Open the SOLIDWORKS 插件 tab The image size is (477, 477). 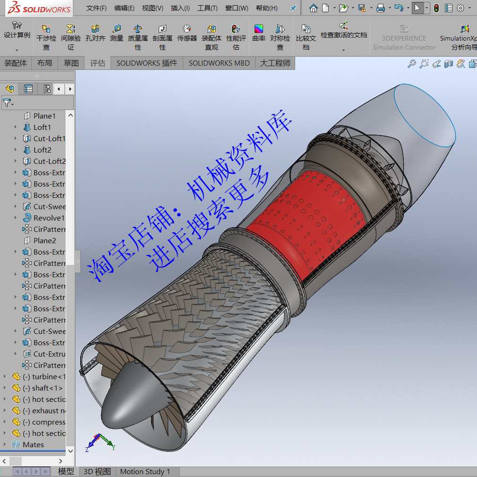point(146,63)
